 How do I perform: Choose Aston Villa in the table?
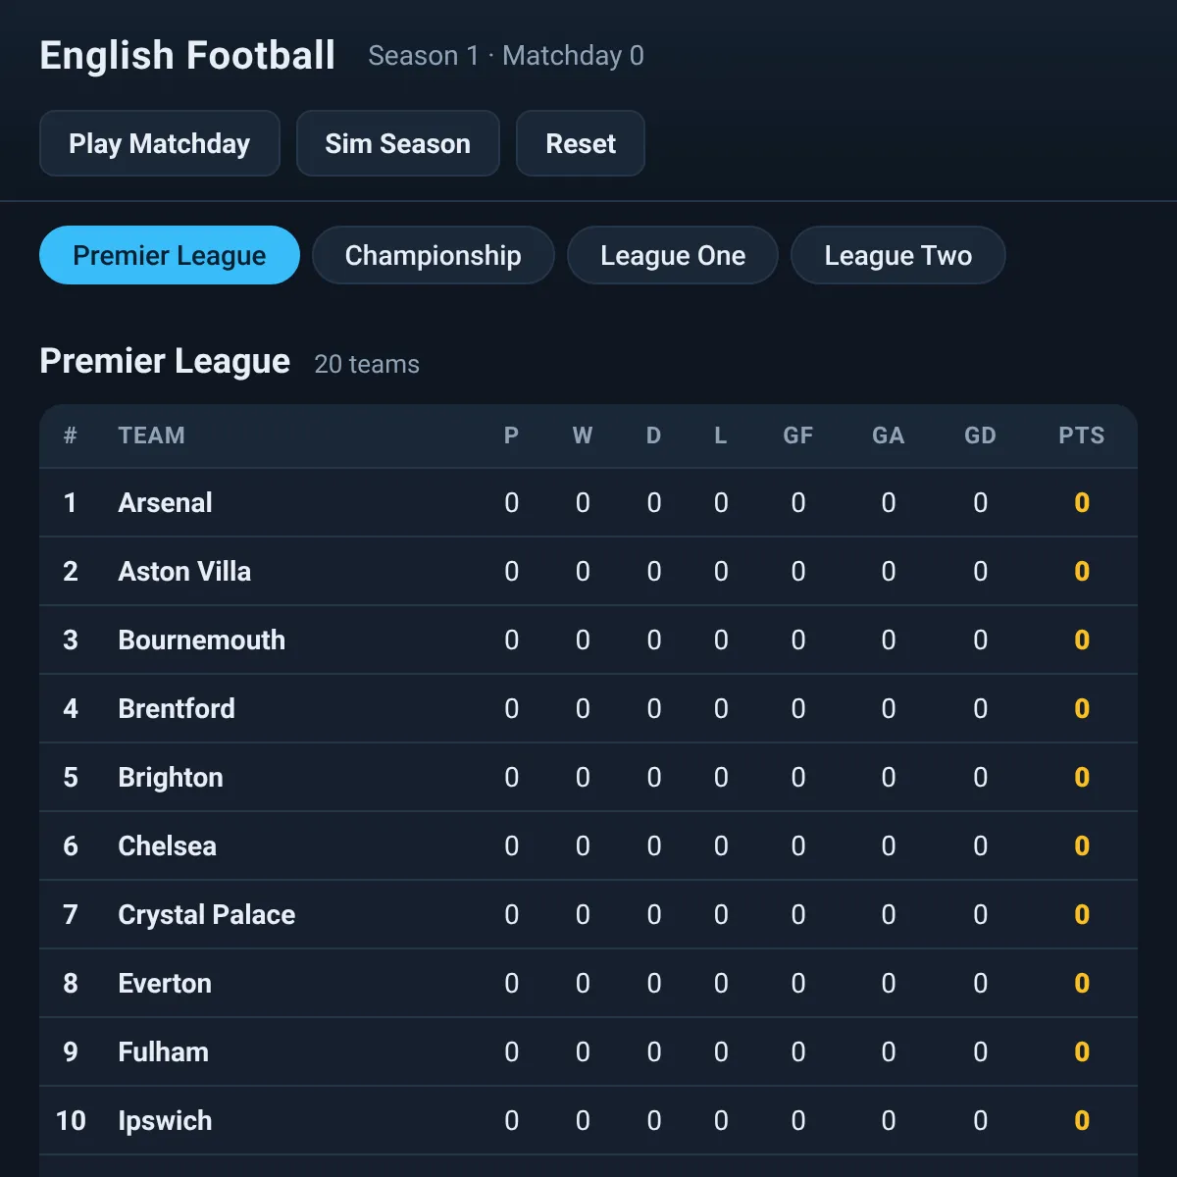point(588,571)
